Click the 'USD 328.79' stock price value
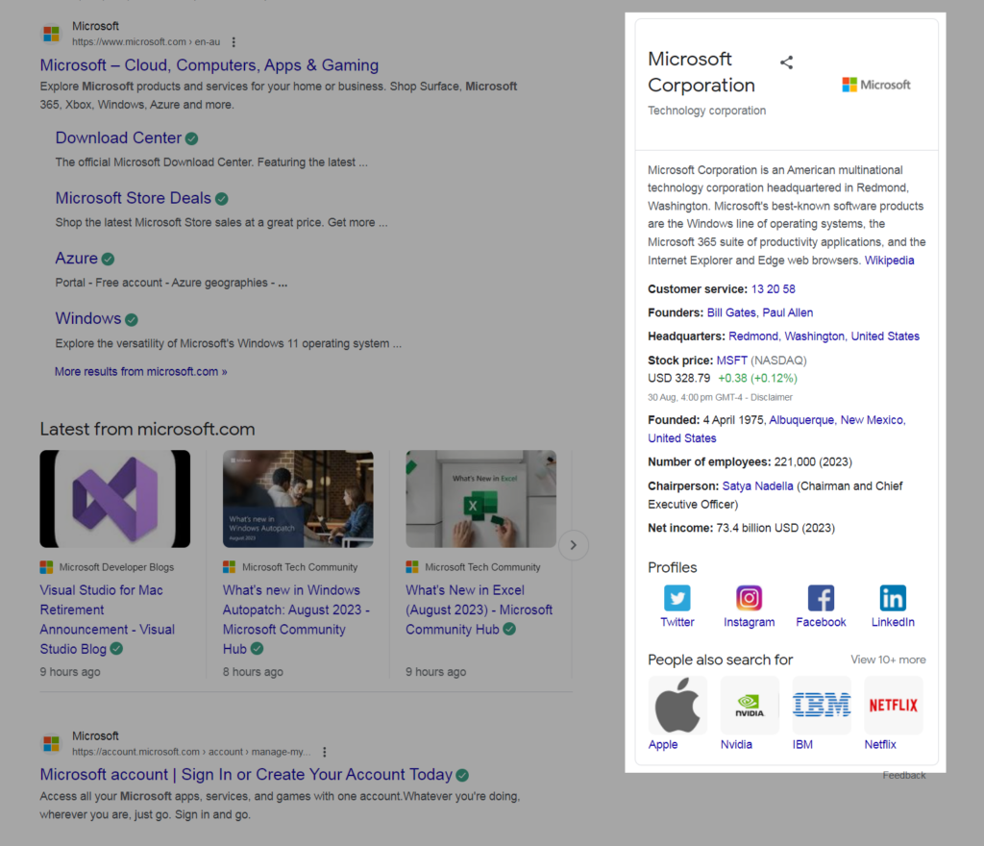The image size is (984, 846). (x=679, y=379)
